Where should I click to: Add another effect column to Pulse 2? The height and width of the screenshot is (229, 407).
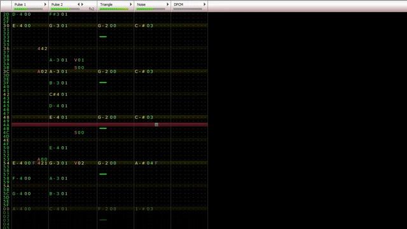[x=82, y=4]
